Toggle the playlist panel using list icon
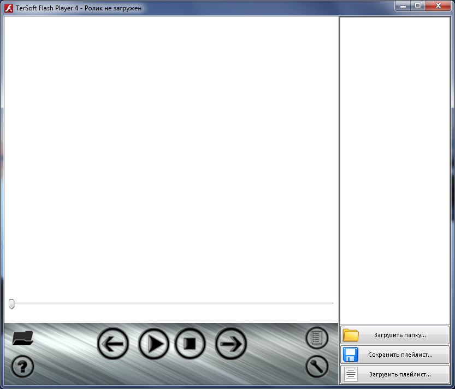The width and height of the screenshot is (455, 389). [x=317, y=338]
